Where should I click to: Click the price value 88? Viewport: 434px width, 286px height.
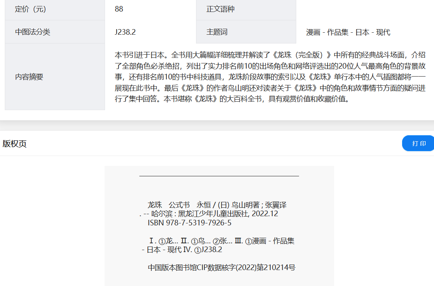click(119, 9)
